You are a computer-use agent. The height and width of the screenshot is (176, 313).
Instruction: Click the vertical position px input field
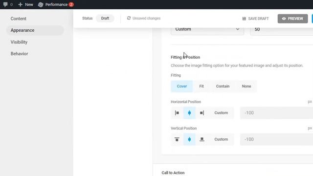point(277,139)
